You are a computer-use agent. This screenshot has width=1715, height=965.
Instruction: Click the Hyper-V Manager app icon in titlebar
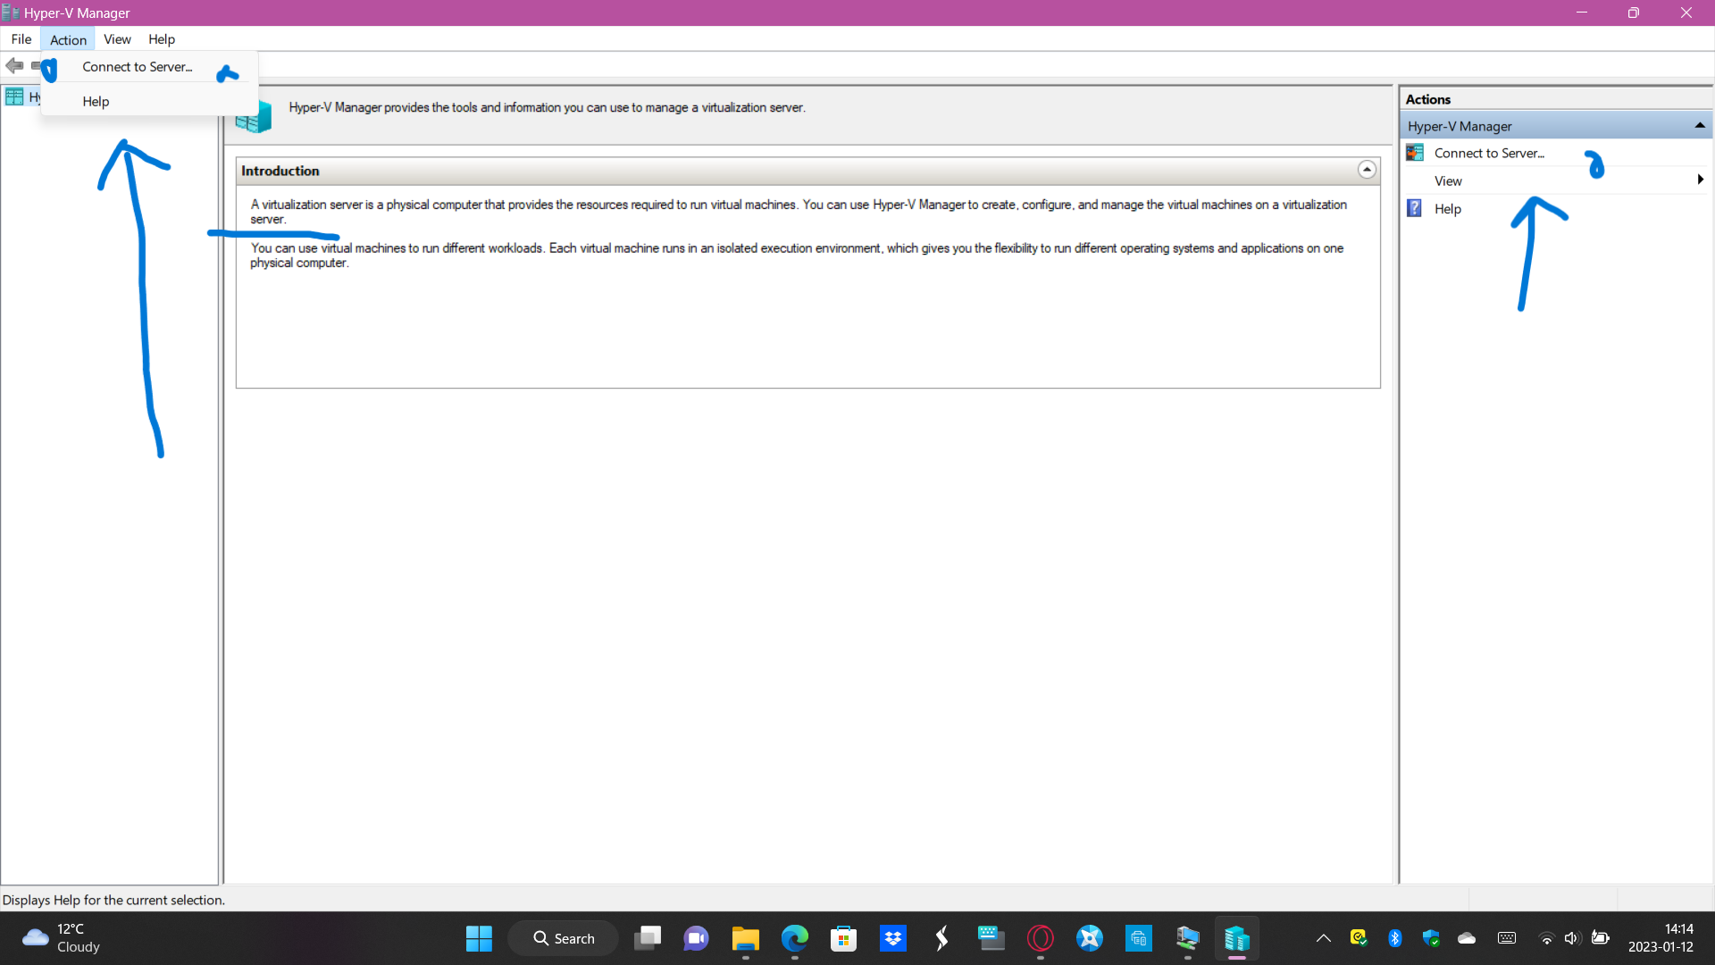click(10, 12)
